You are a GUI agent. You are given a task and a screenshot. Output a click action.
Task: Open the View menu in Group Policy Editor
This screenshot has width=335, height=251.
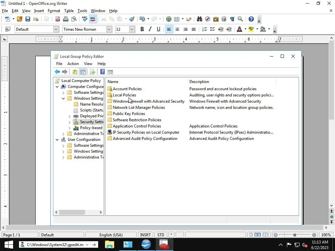[x=88, y=64]
